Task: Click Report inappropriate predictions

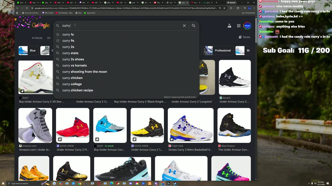Action: click(180, 97)
